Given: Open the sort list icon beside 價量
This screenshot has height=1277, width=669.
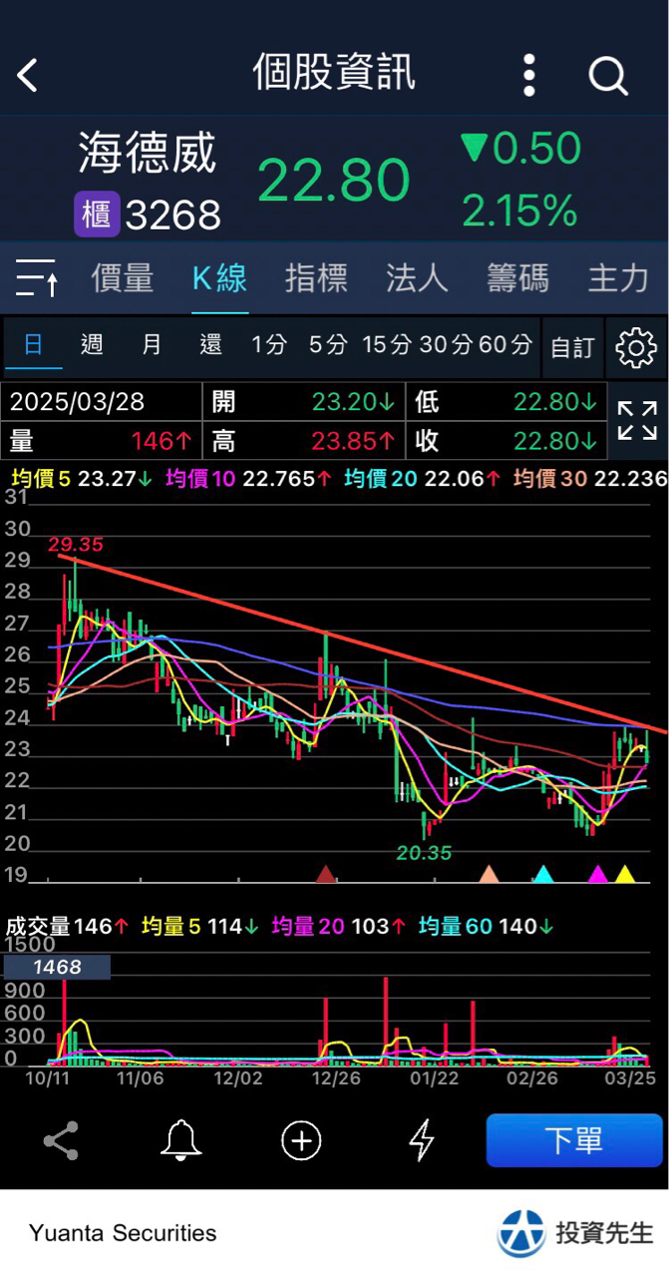Looking at the screenshot, I should [x=37, y=277].
